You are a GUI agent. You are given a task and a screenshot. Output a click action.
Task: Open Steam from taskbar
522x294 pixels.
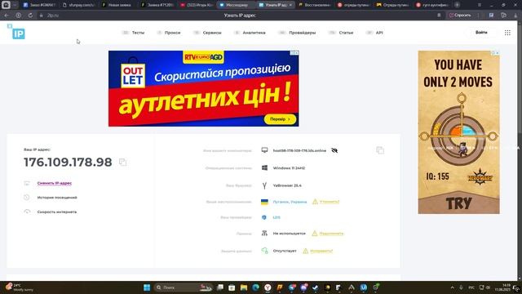316,287
